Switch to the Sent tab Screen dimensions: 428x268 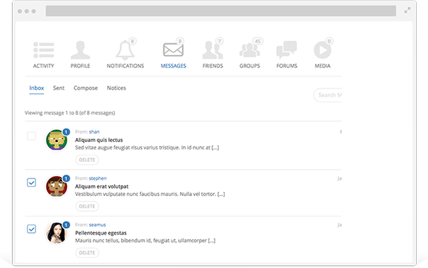coord(59,88)
